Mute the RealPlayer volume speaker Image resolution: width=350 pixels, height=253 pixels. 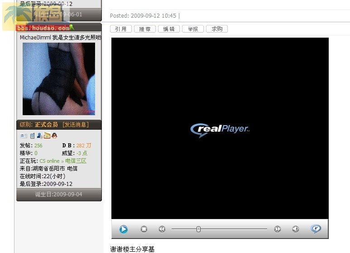(296, 229)
